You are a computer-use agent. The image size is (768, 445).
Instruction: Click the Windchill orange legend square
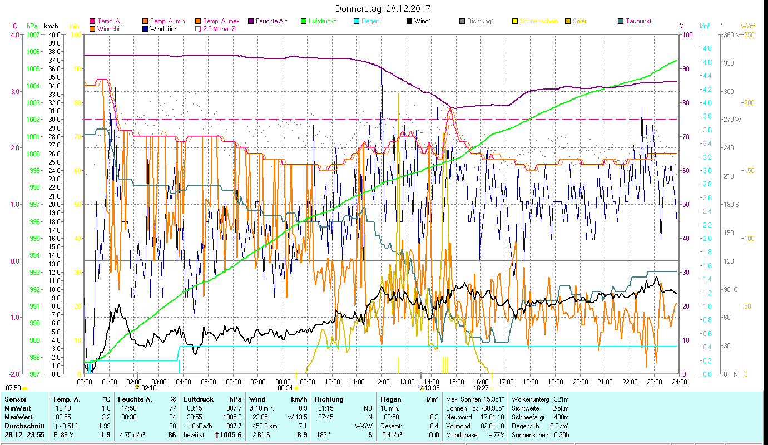(x=92, y=28)
